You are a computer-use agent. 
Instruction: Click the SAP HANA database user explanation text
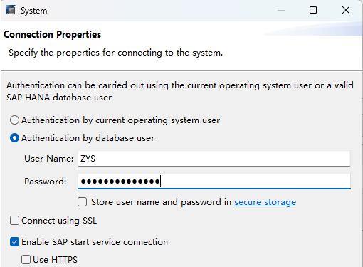click(x=180, y=91)
